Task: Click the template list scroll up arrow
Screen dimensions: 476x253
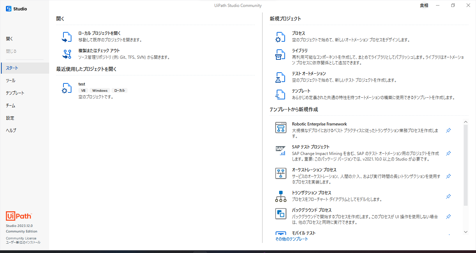Action: [x=466, y=122]
